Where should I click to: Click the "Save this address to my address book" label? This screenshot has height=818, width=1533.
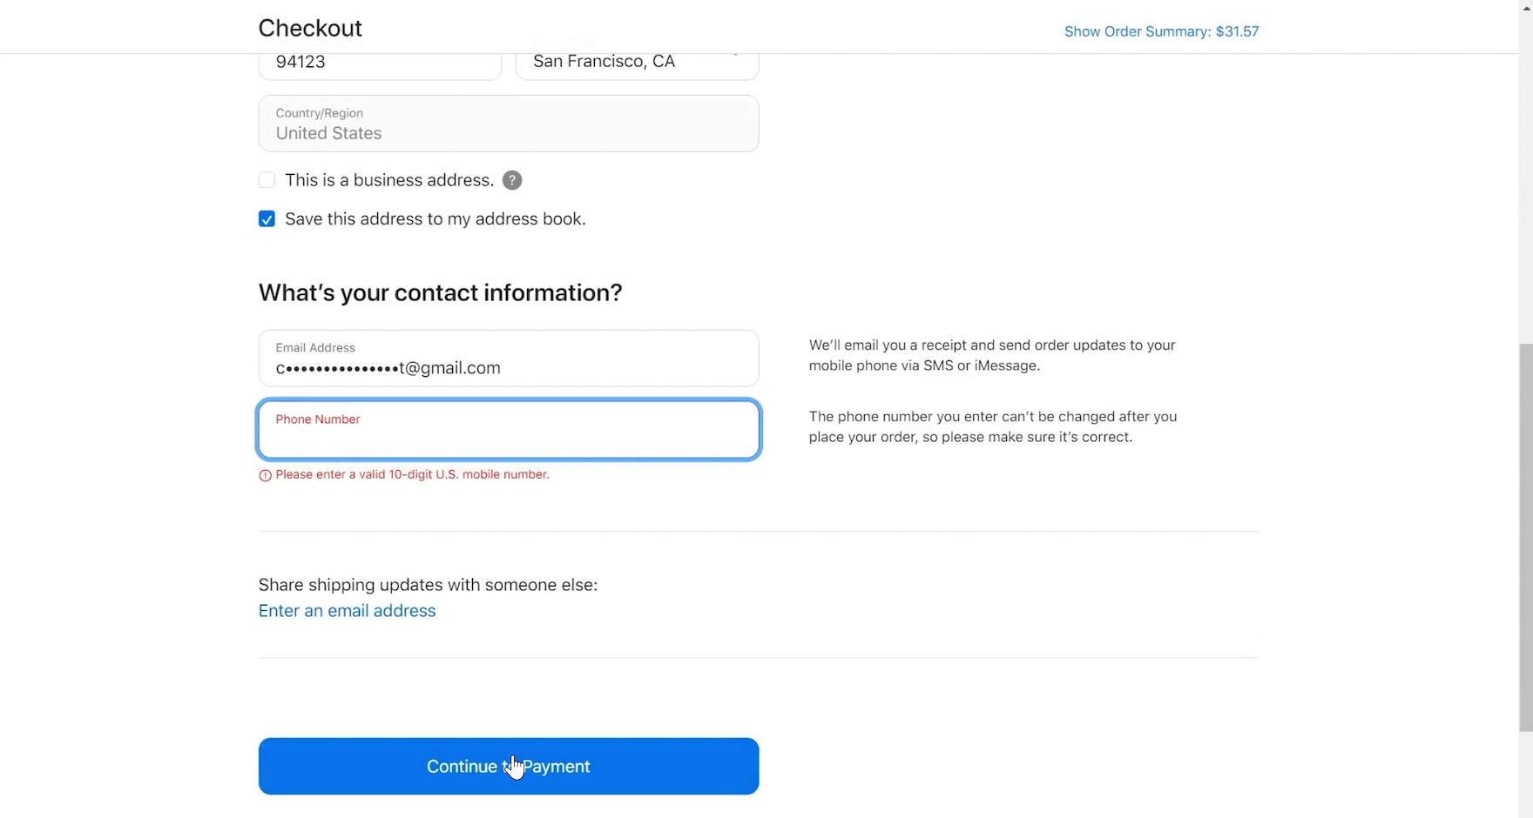[x=435, y=219]
